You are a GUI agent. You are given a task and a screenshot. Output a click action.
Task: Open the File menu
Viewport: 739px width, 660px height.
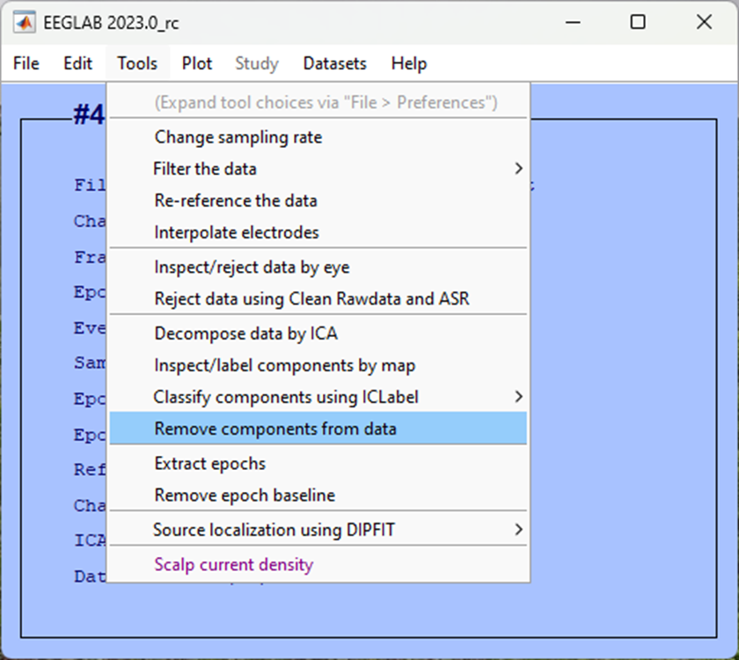point(26,62)
